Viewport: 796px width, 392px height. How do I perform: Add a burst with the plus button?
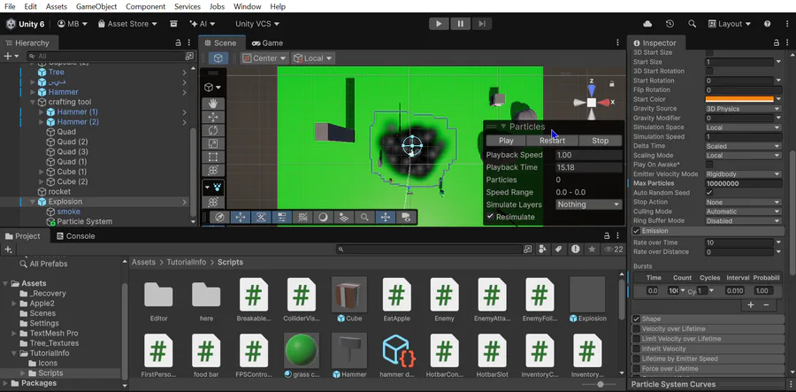pos(751,304)
